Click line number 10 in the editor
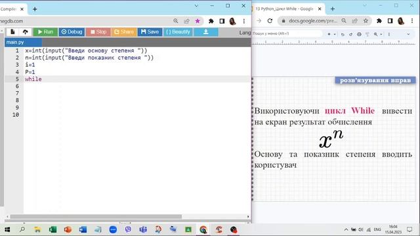The image size is (420, 236). click(x=16, y=115)
